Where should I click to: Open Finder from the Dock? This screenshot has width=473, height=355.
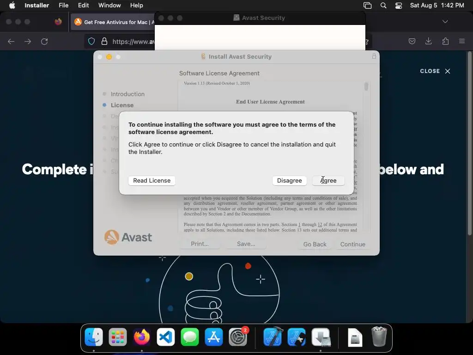click(94, 337)
